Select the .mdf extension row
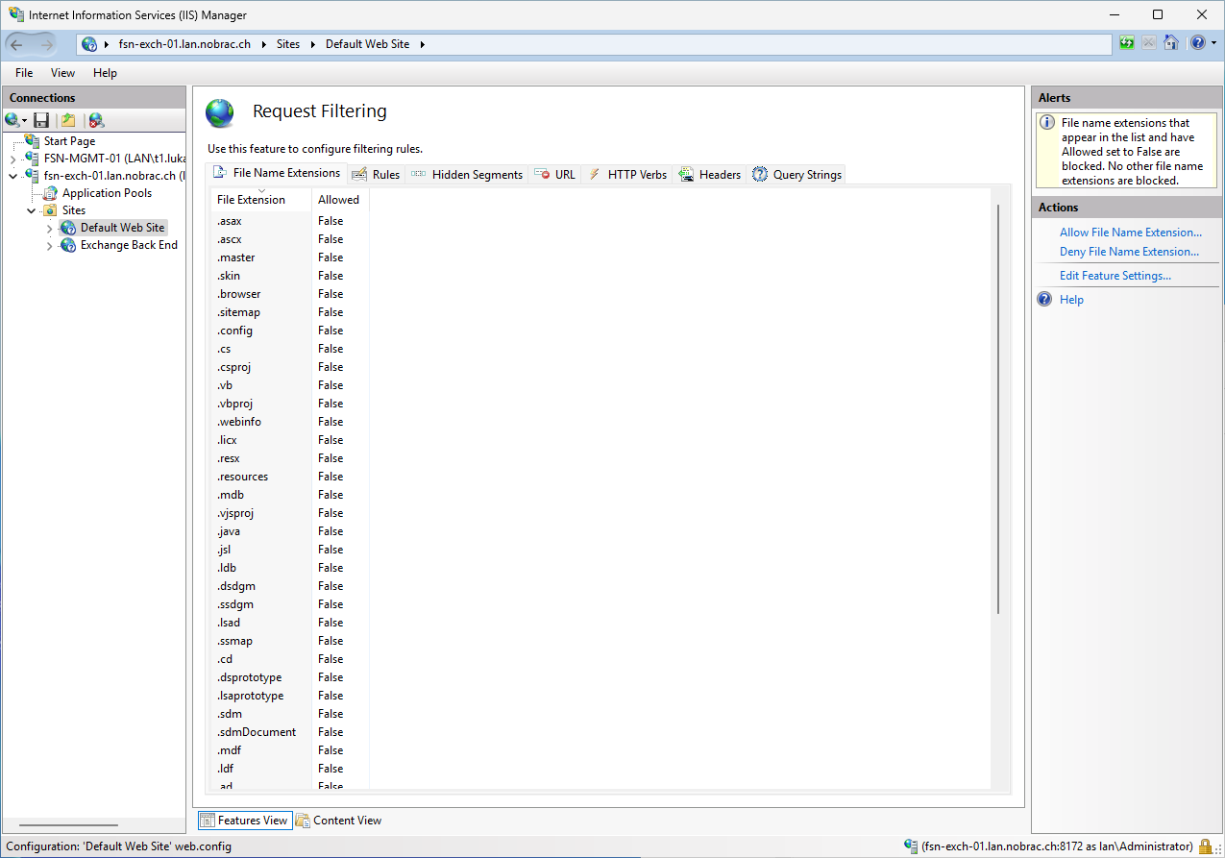 point(600,750)
